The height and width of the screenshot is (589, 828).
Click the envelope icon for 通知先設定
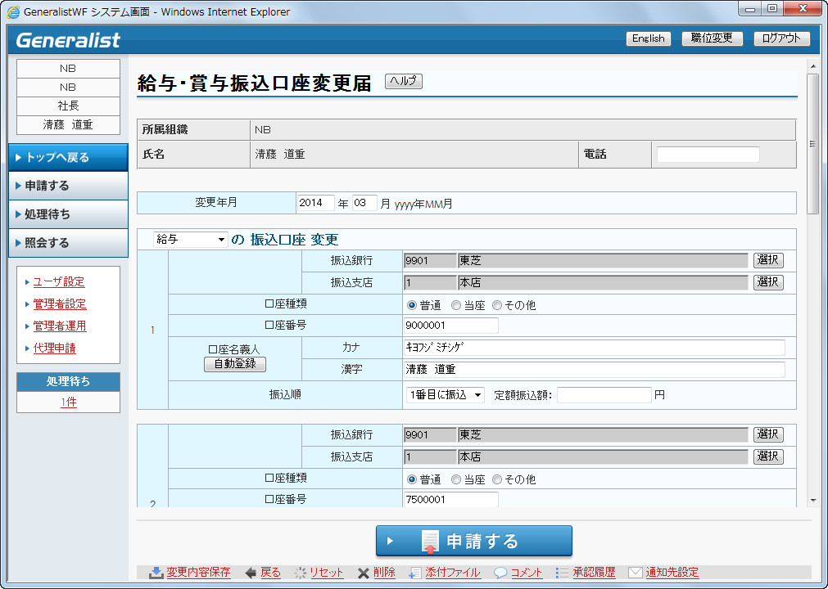point(635,573)
